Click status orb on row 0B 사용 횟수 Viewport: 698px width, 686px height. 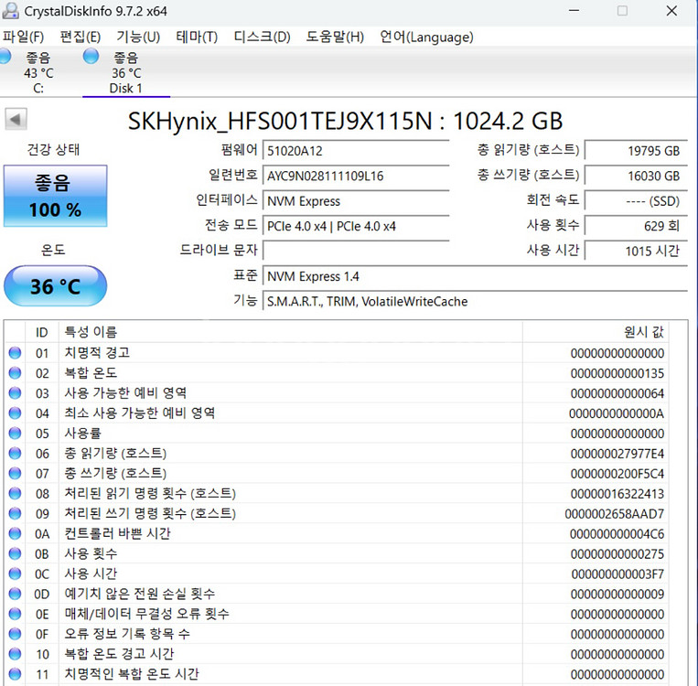click(x=15, y=553)
